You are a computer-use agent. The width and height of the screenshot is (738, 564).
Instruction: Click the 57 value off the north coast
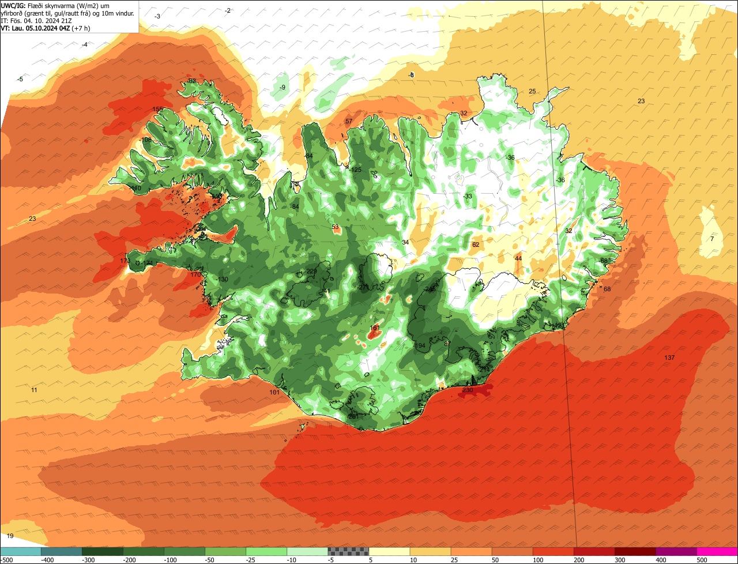point(349,122)
